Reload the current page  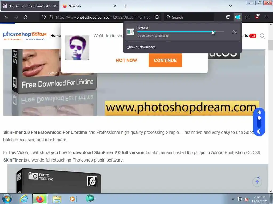click(x=26, y=17)
